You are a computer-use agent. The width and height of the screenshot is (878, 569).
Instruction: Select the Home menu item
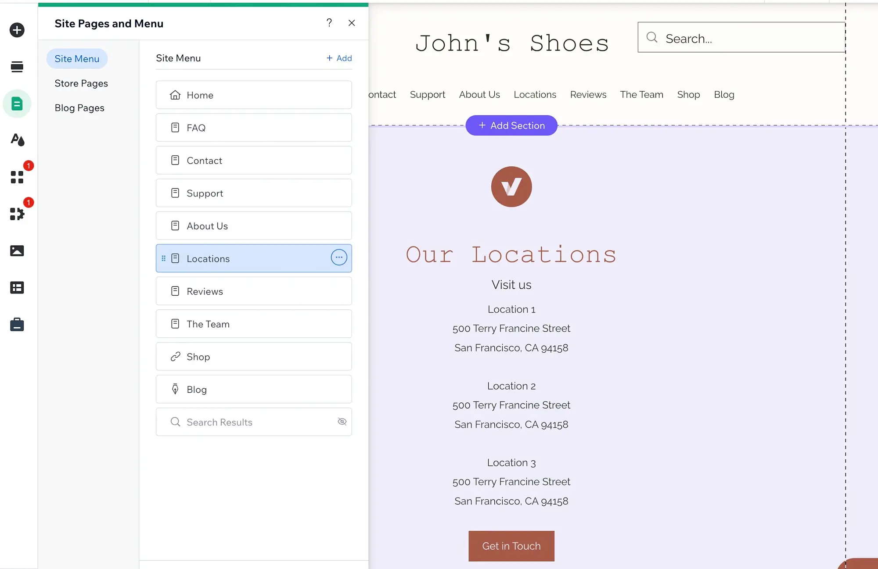(254, 95)
